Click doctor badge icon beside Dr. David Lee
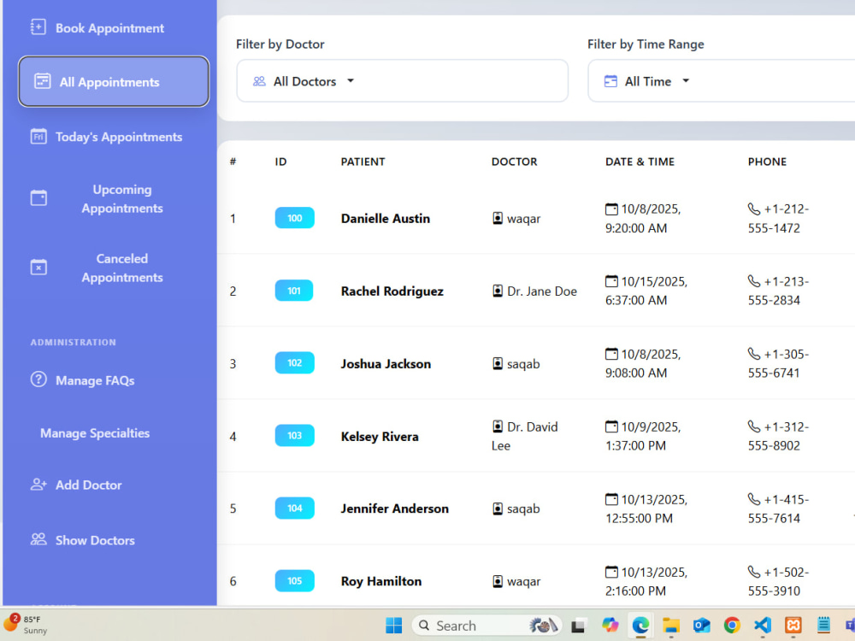The image size is (855, 641). tap(498, 426)
